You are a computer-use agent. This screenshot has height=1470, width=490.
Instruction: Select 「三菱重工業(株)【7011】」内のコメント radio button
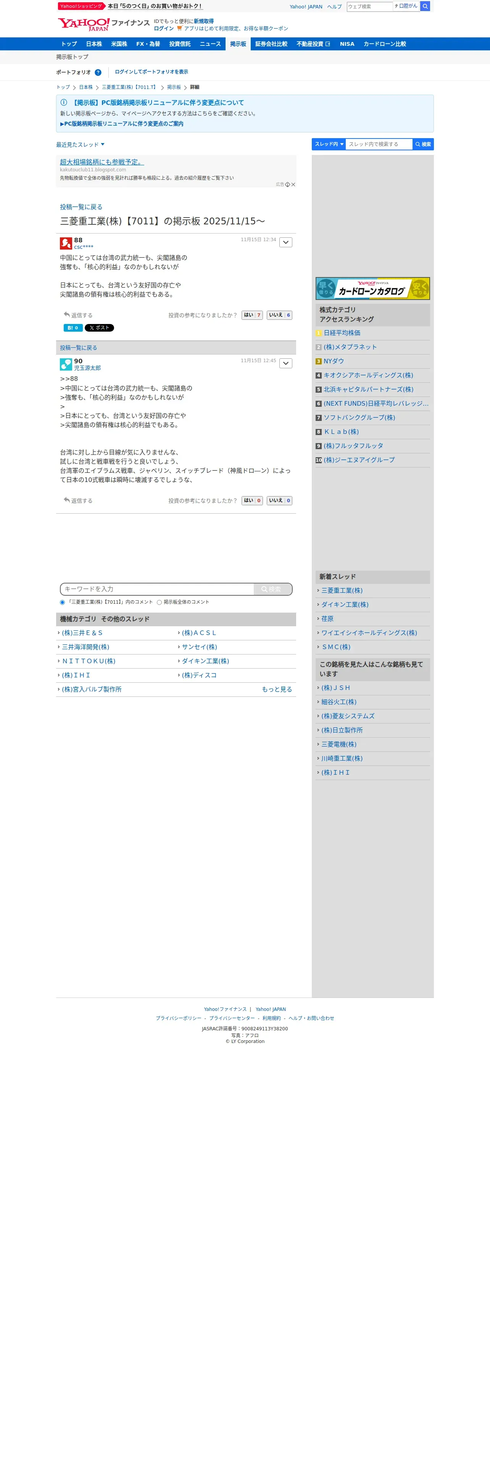point(63,602)
